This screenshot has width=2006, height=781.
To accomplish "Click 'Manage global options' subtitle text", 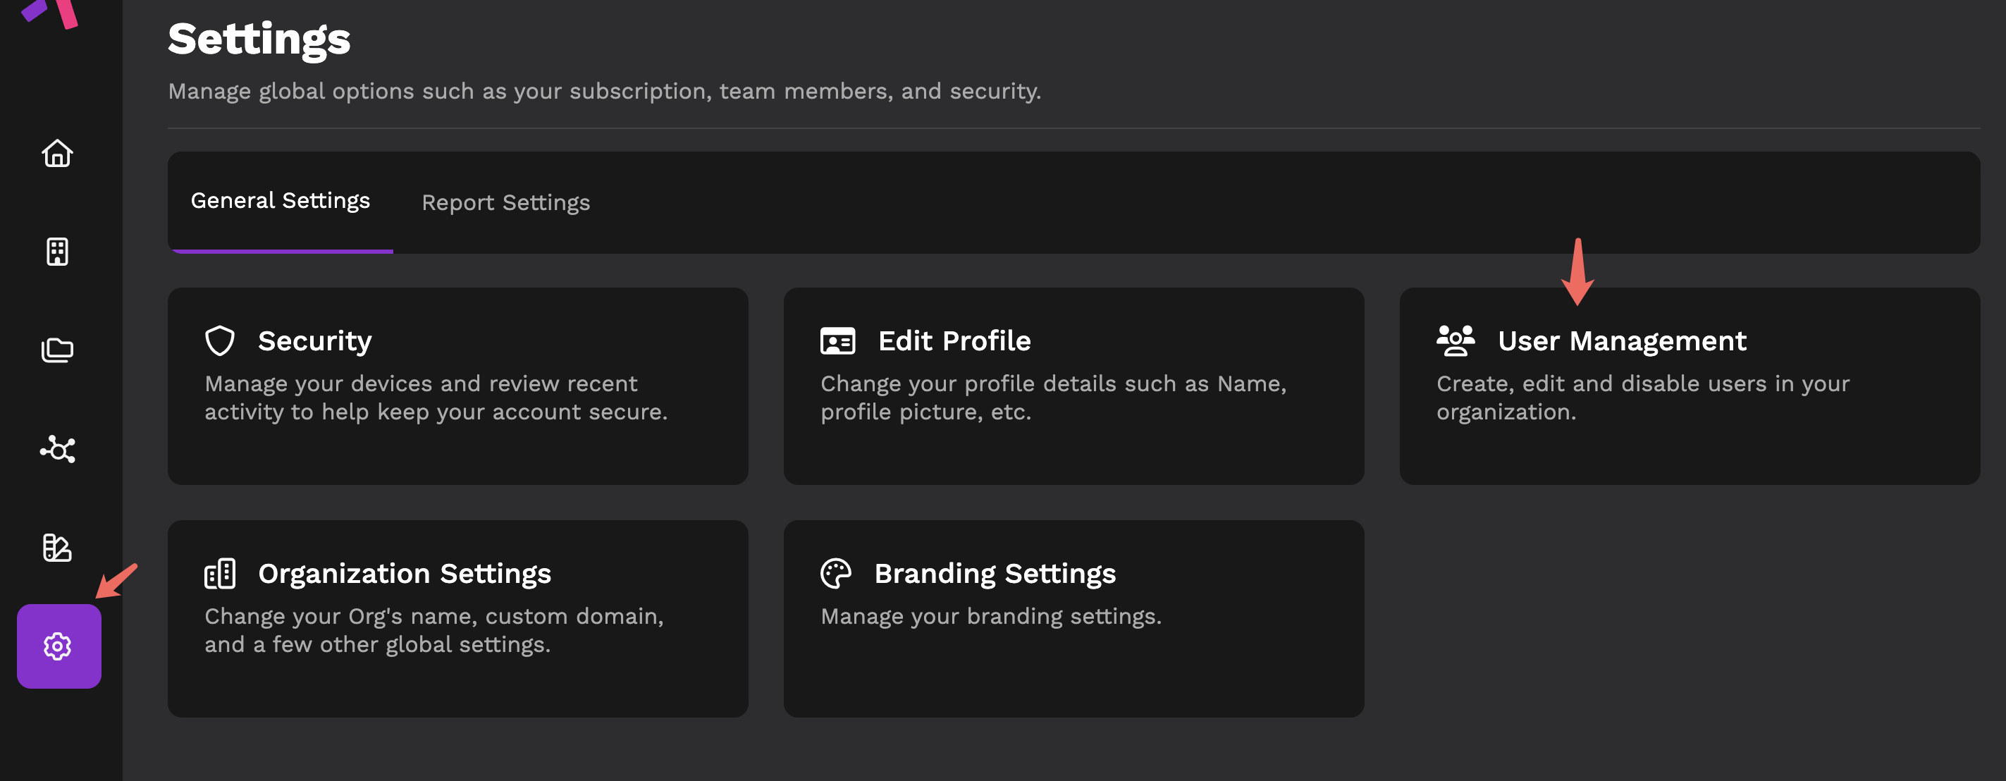I will 604,91.
